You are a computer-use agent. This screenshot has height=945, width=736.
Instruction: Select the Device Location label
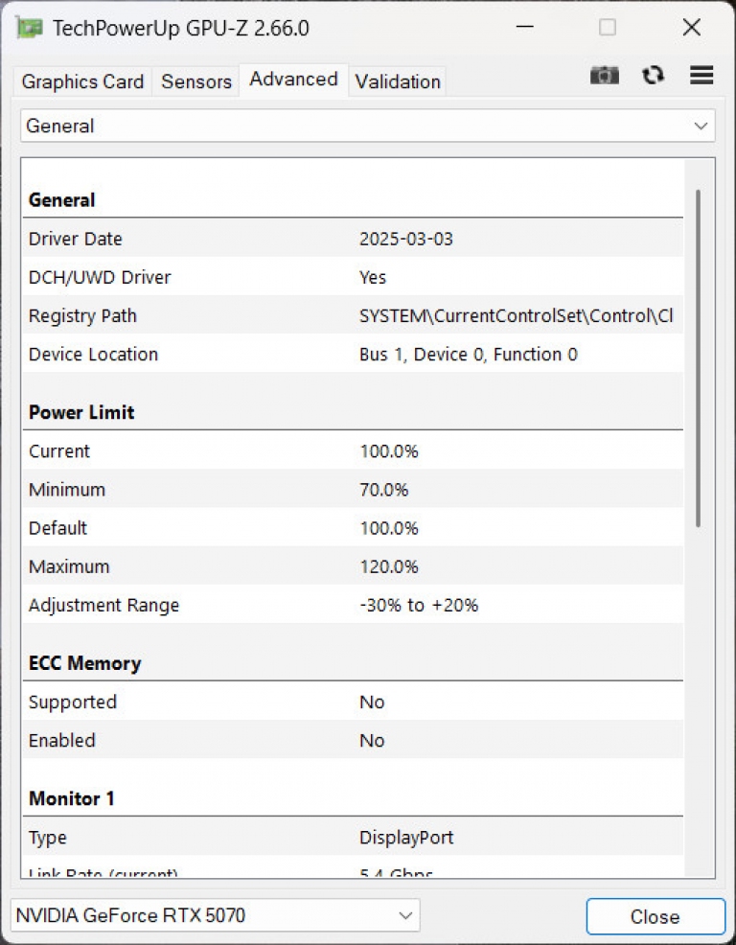[x=93, y=355]
